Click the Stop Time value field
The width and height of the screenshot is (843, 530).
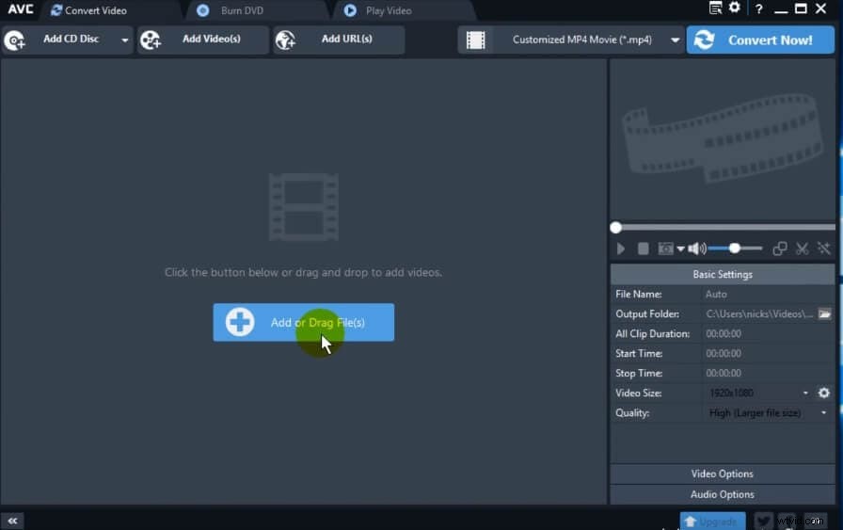pyautogui.click(x=769, y=374)
